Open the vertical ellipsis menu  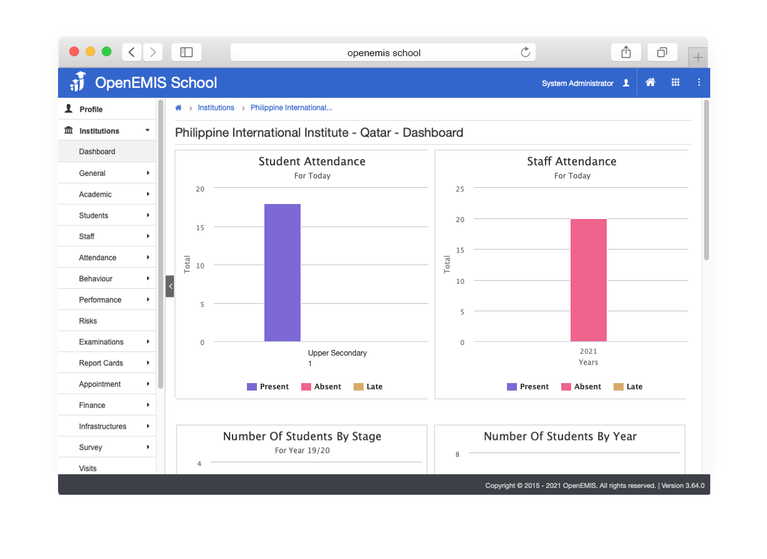pyautogui.click(x=699, y=82)
